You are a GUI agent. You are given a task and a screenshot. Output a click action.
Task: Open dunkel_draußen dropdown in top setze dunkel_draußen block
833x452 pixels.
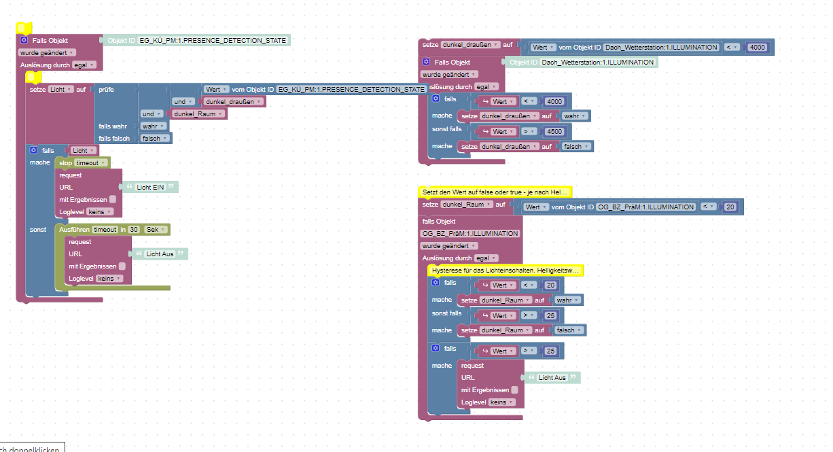[x=471, y=45]
